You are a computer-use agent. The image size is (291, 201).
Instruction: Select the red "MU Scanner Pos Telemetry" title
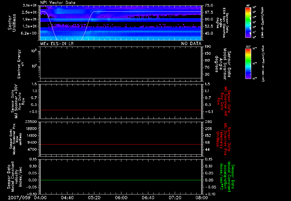click(x=223, y=139)
